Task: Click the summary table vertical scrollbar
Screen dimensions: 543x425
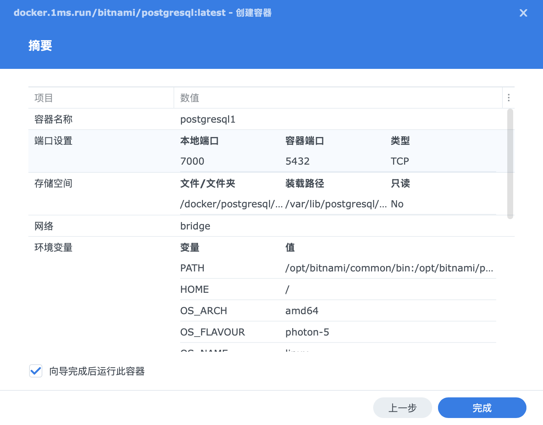Action: tap(510, 164)
